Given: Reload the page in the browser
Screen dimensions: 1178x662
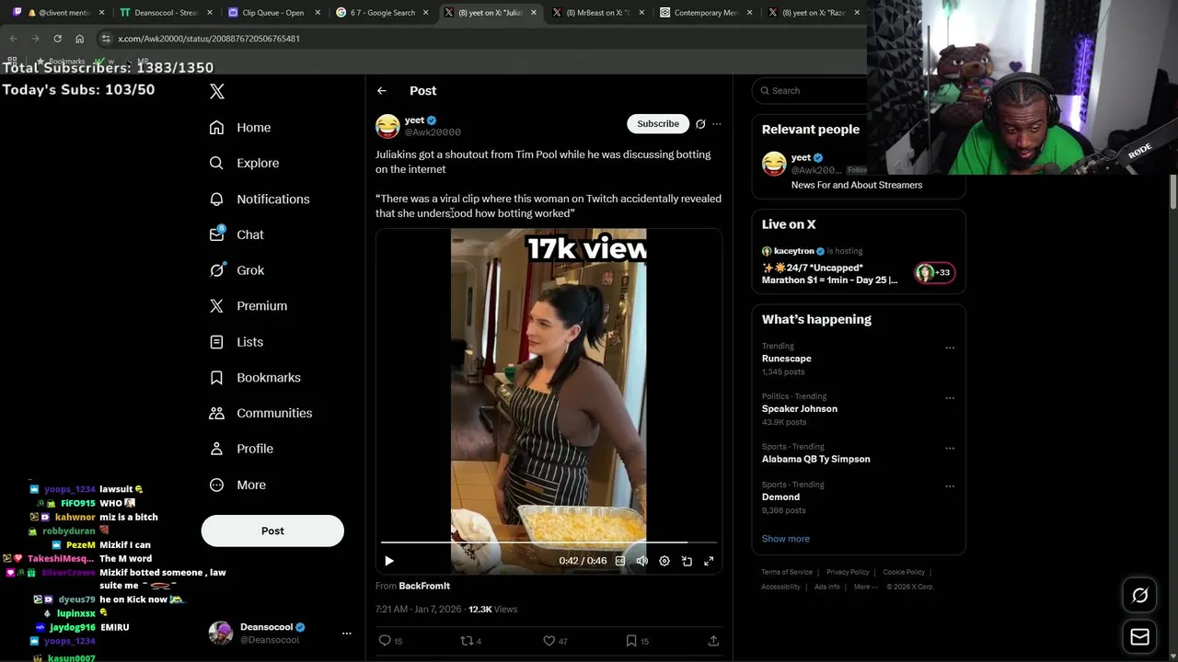Looking at the screenshot, I should [57, 39].
